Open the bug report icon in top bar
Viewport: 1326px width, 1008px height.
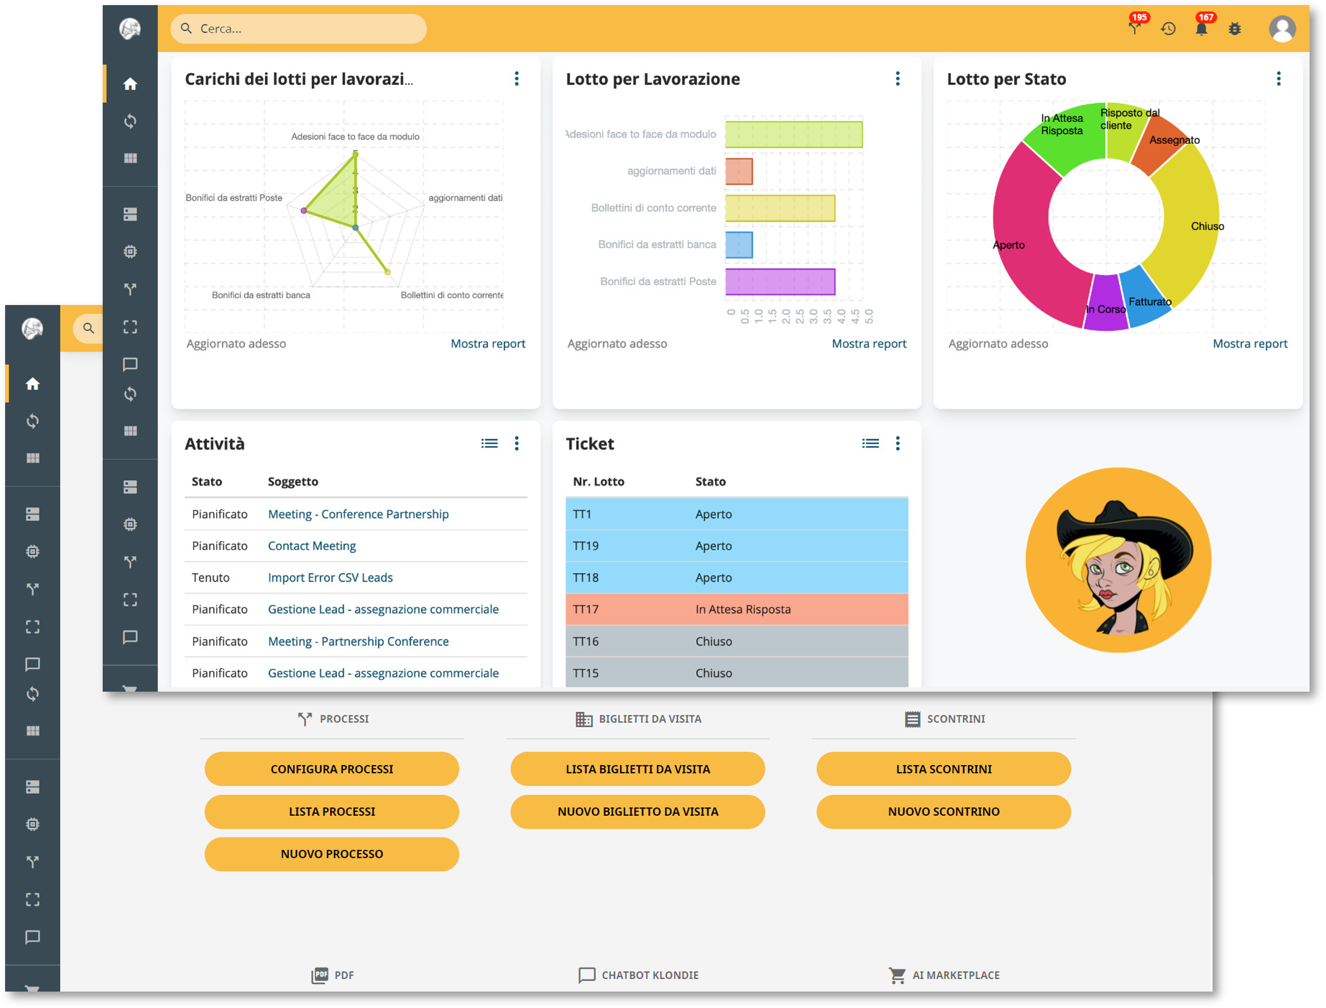[x=1235, y=28]
